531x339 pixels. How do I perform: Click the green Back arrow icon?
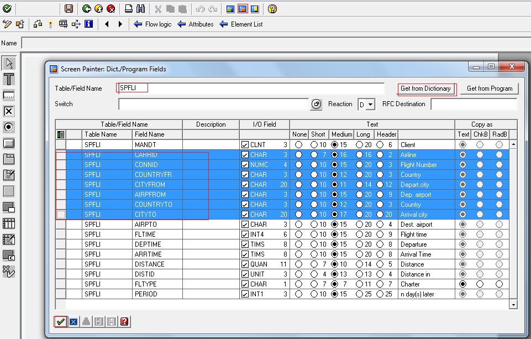tap(86, 8)
